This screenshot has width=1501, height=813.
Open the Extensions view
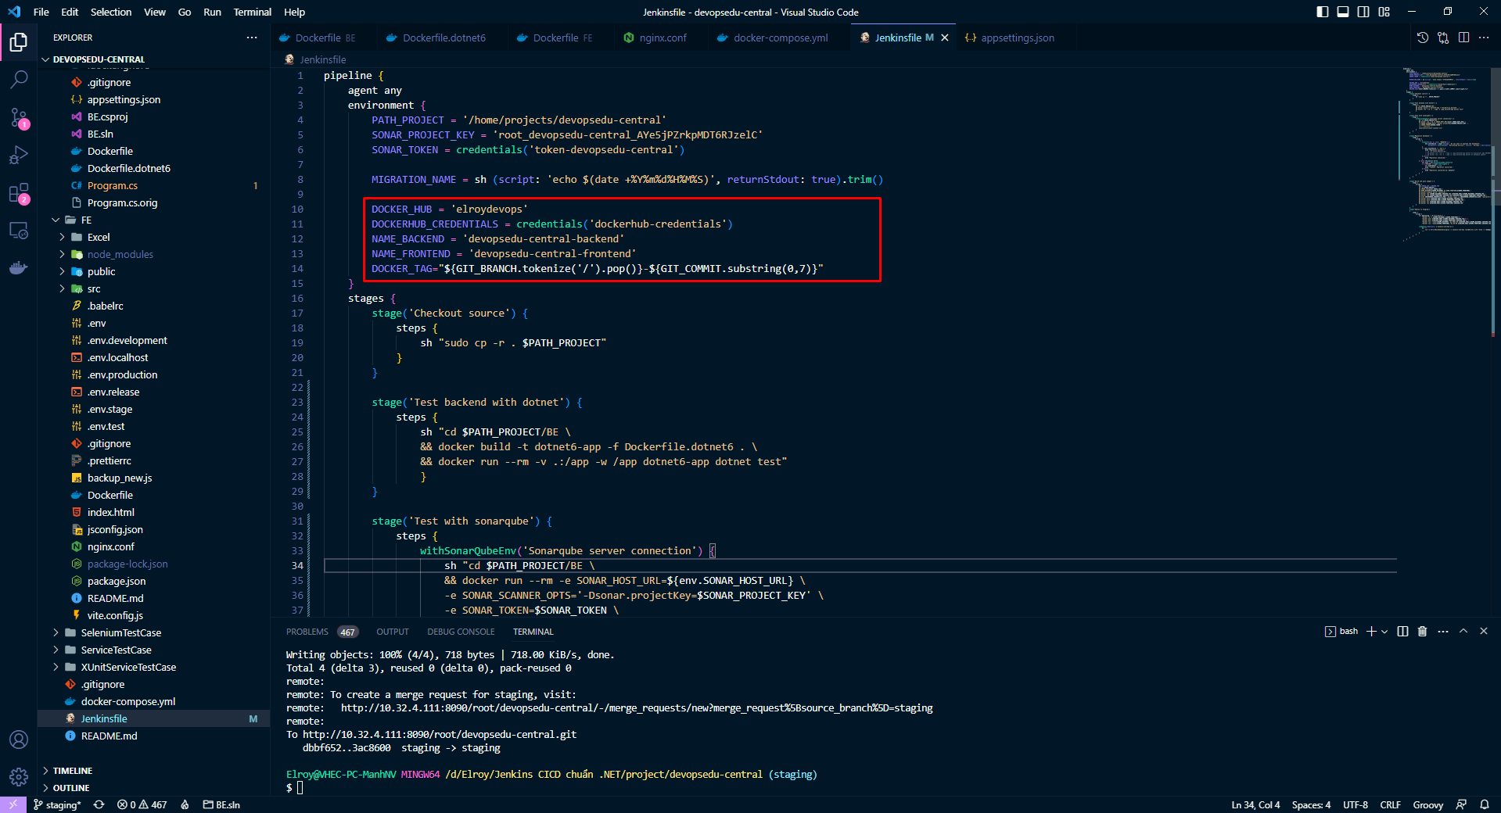tap(19, 193)
